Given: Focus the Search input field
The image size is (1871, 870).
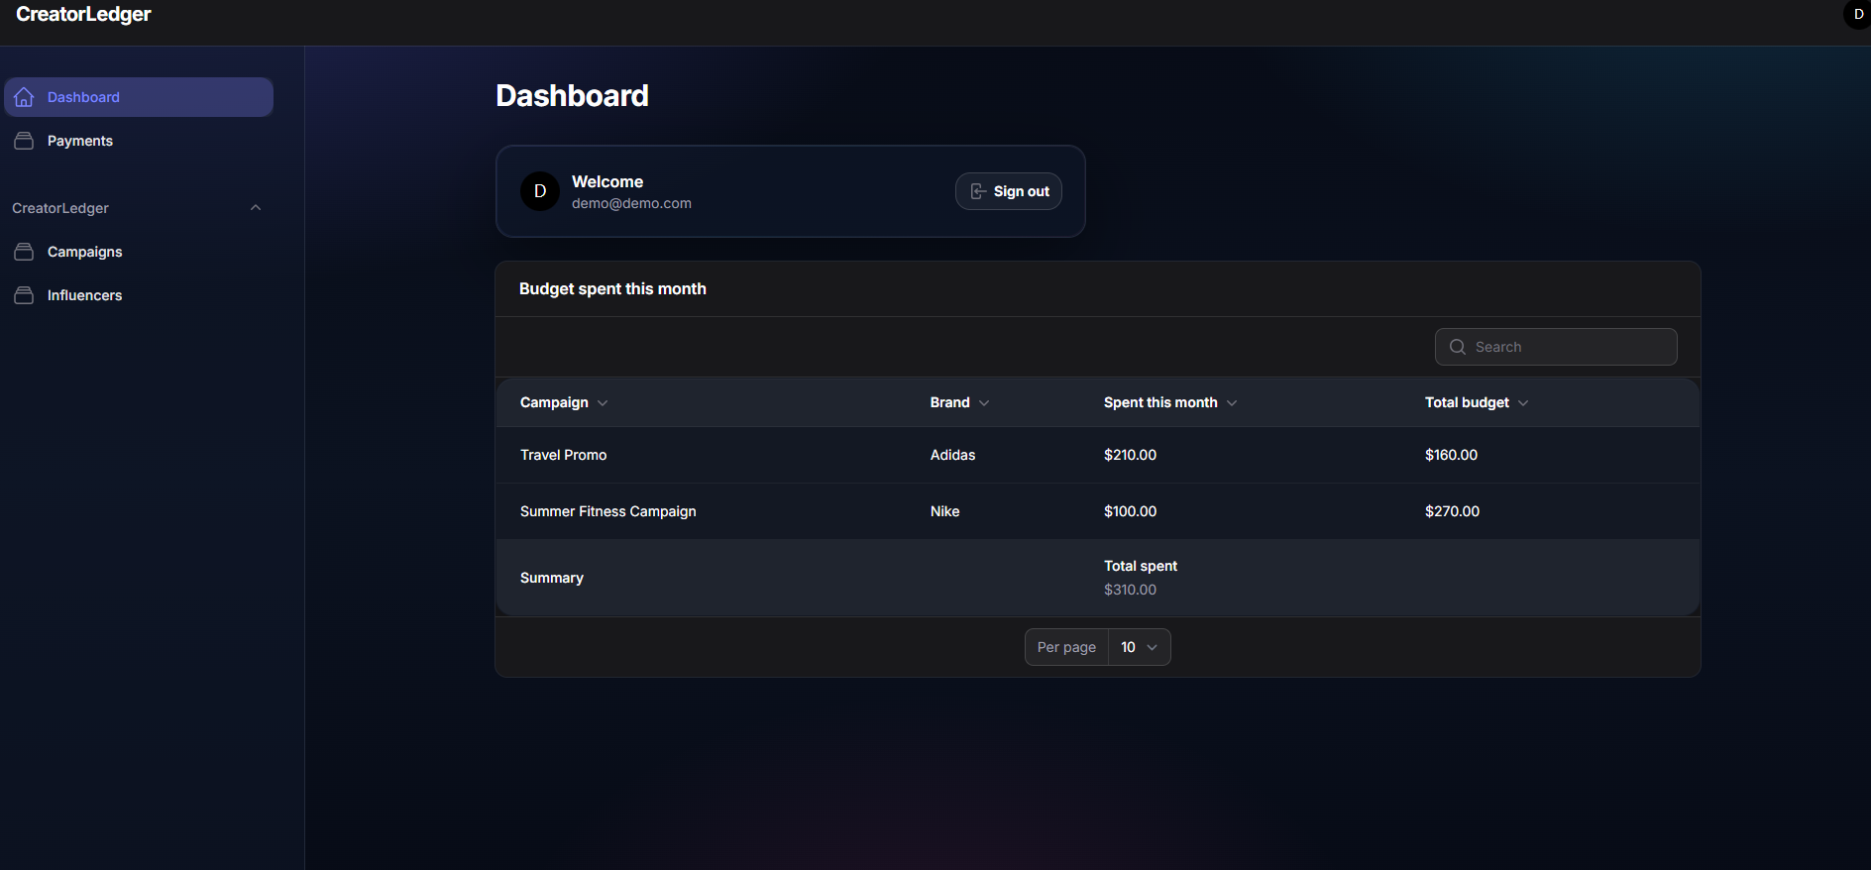Looking at the screenshot, I should (1556, 347).
